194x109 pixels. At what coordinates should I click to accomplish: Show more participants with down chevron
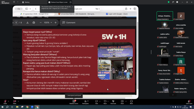click(x=173, y=95)
